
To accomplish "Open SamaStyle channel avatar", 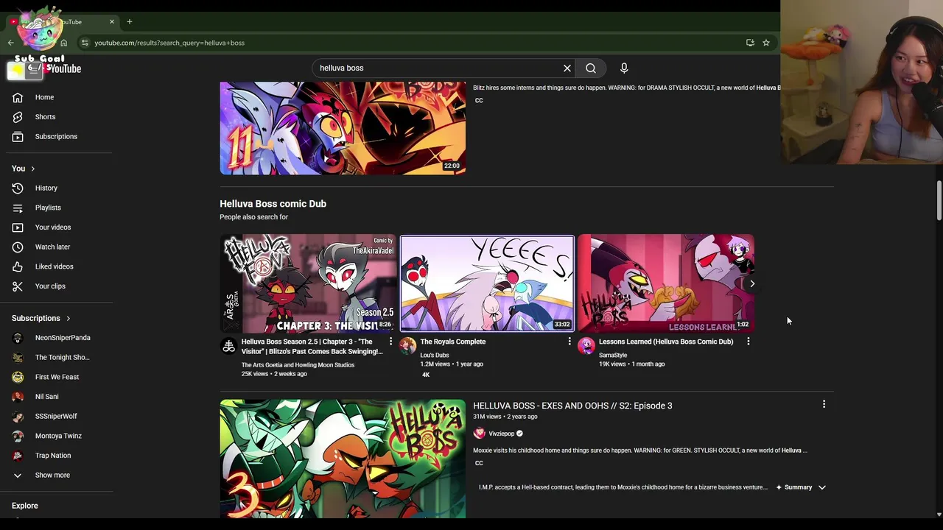I will [586, 346].
